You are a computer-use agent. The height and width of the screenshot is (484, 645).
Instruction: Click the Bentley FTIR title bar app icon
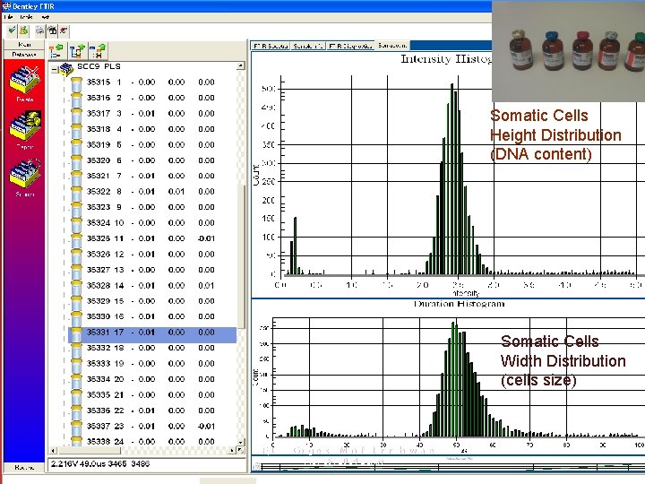(x=6, y=5)
